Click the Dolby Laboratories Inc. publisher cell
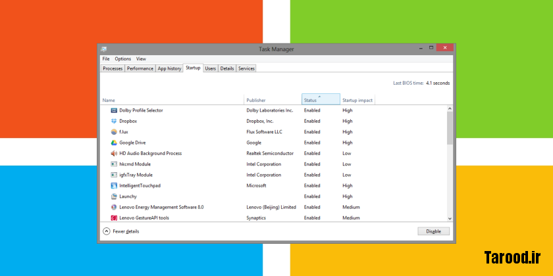Screen dimensions: 553x276 269,110
